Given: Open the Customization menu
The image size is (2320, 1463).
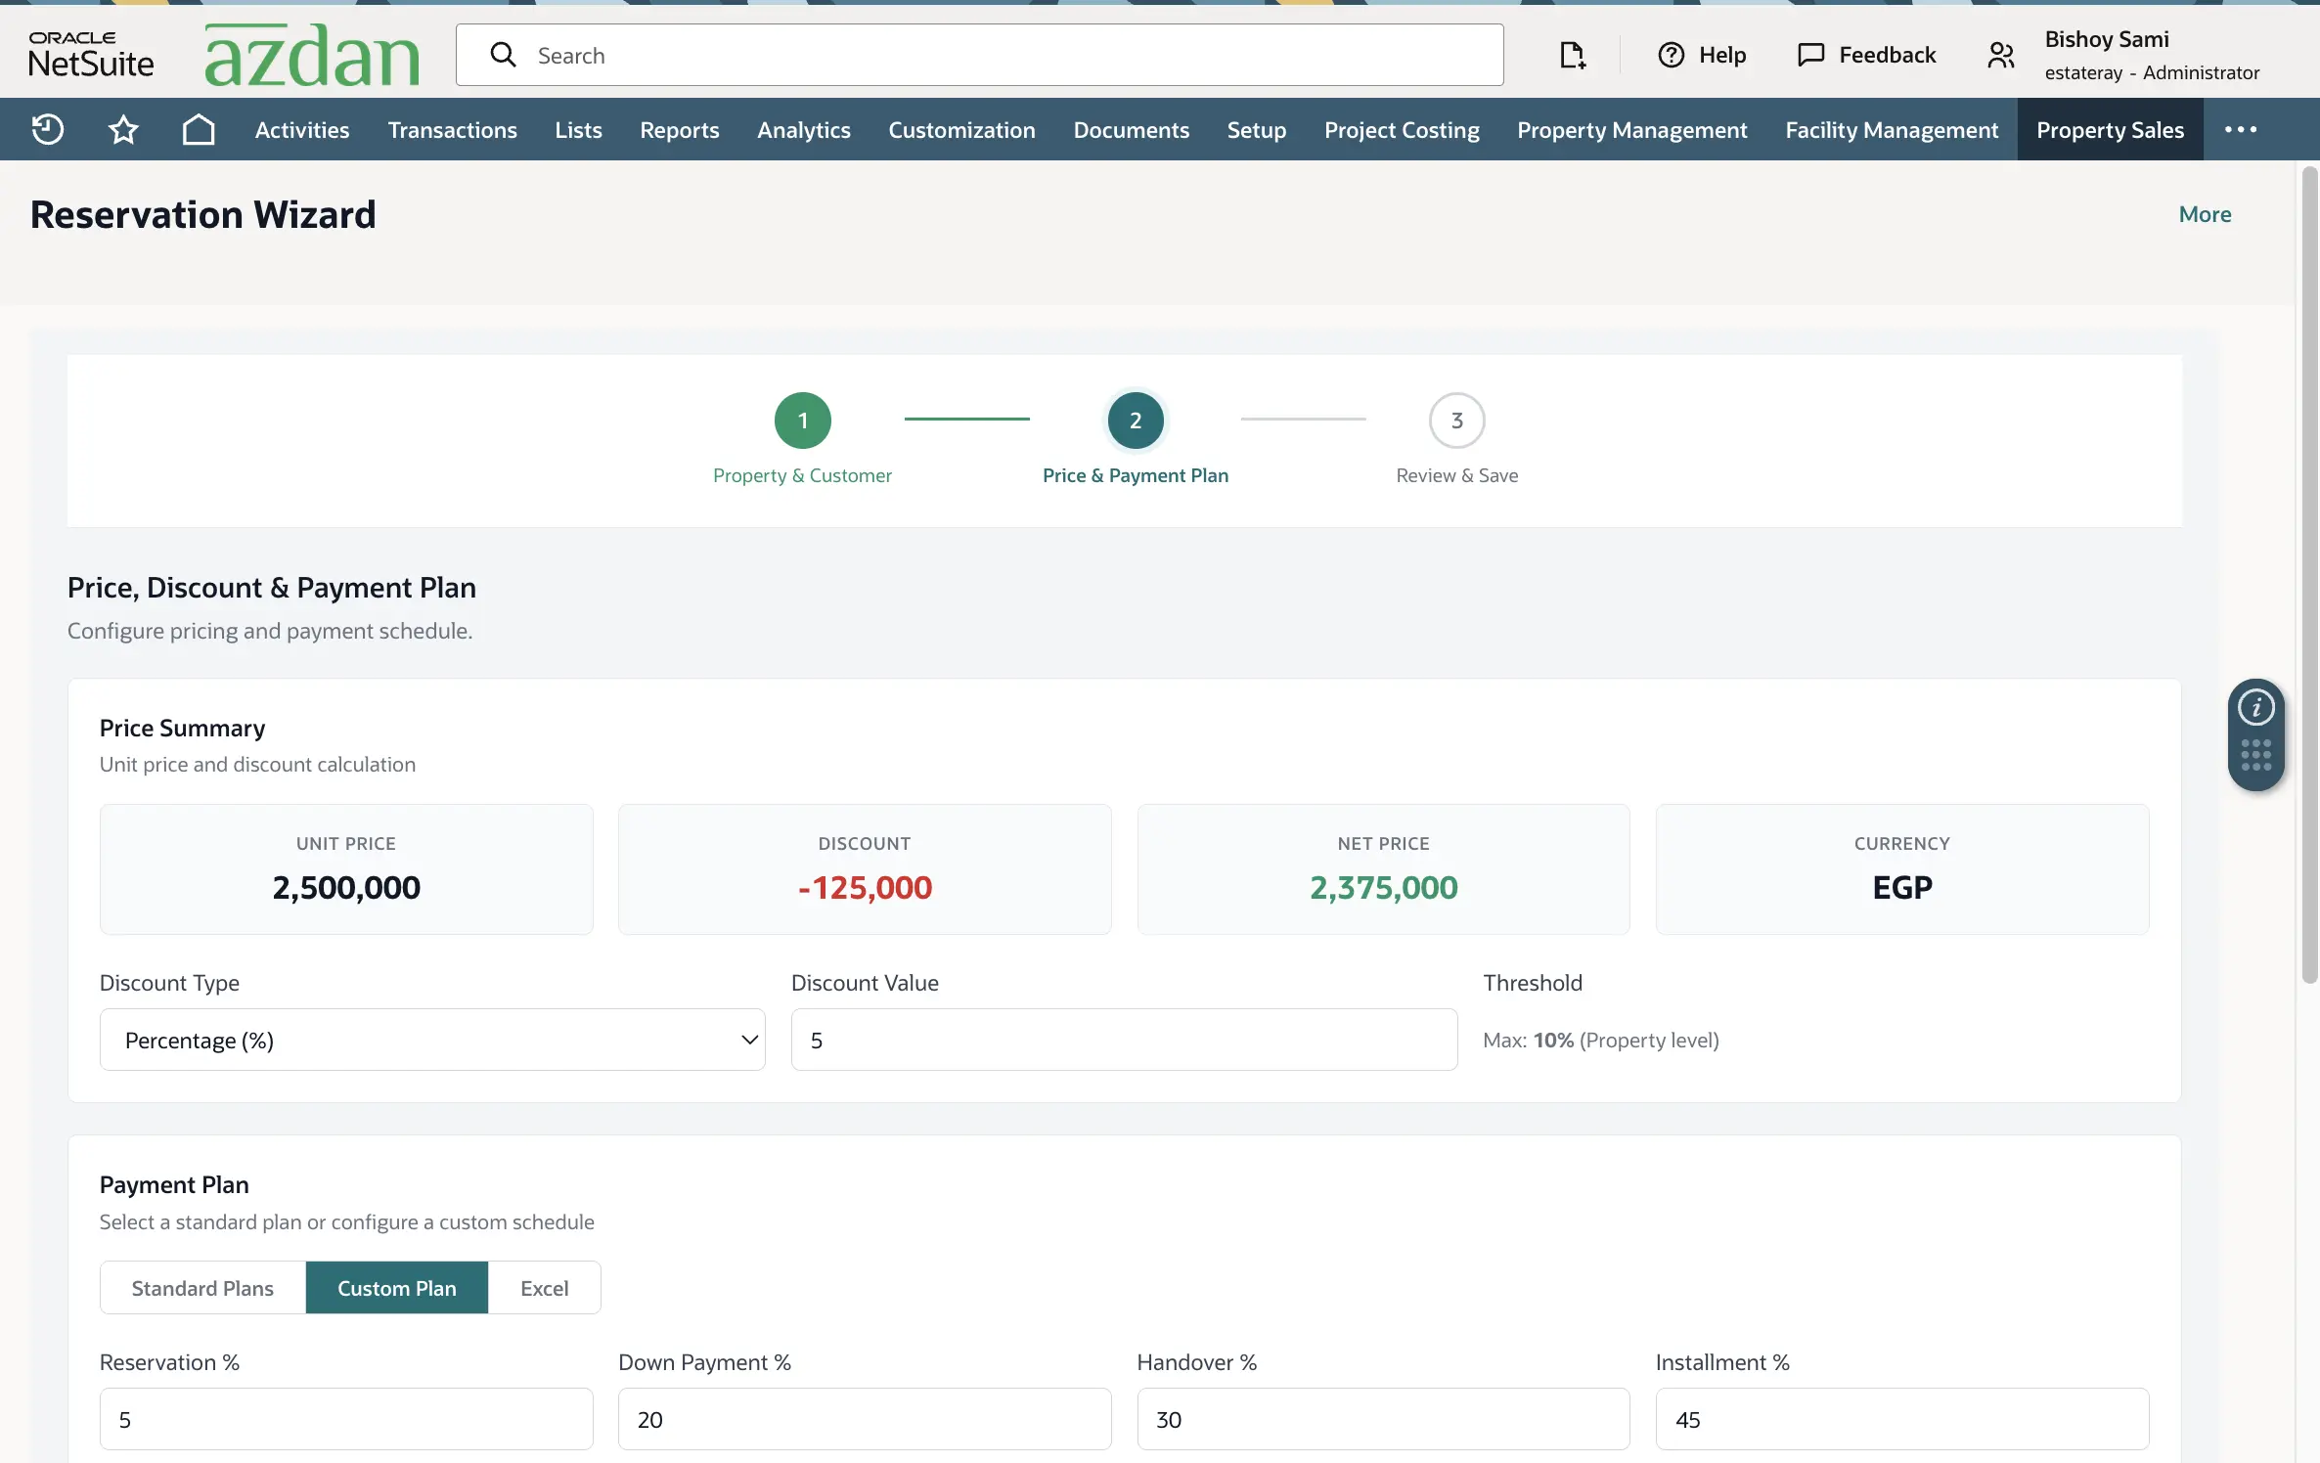Looking at the screenshot, I should point(961,129).
